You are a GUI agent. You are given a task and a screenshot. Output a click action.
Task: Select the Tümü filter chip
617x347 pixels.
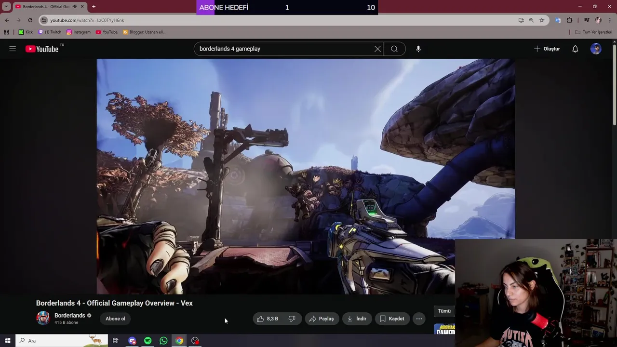[444, 311]
